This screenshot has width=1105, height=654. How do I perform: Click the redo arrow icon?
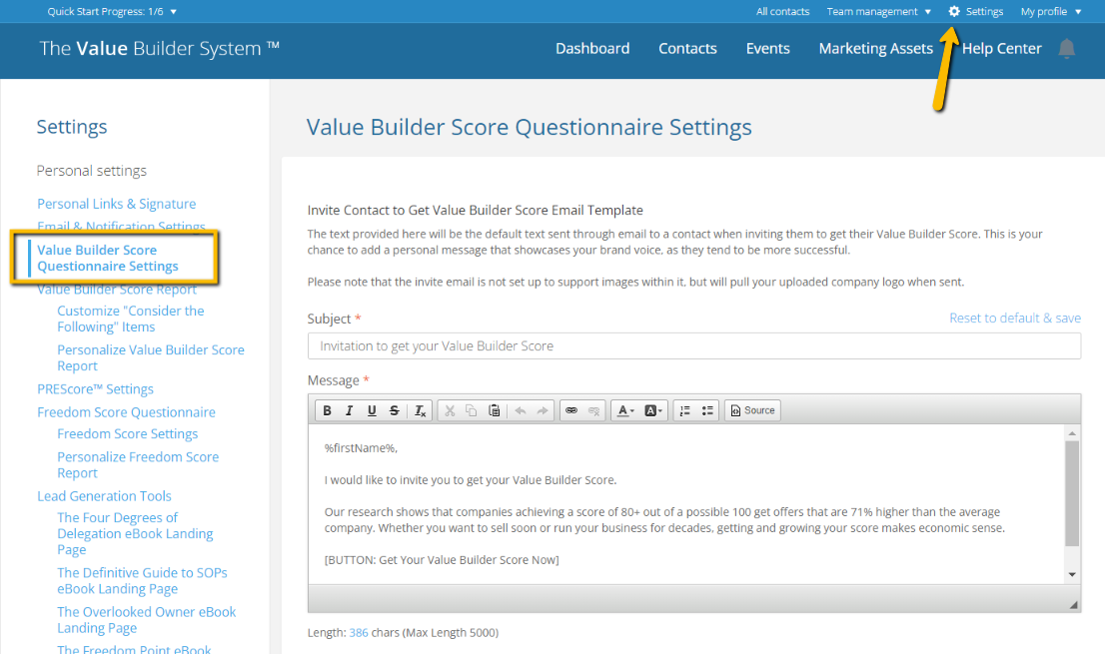542,410
